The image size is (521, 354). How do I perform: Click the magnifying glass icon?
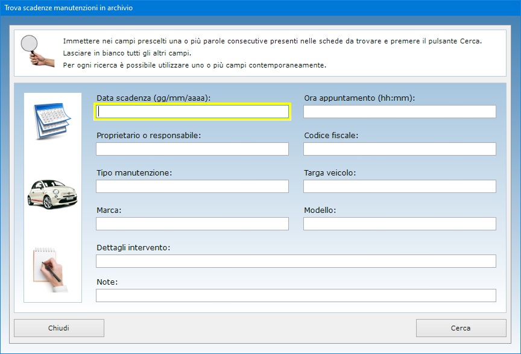click(x=37, y=51)
